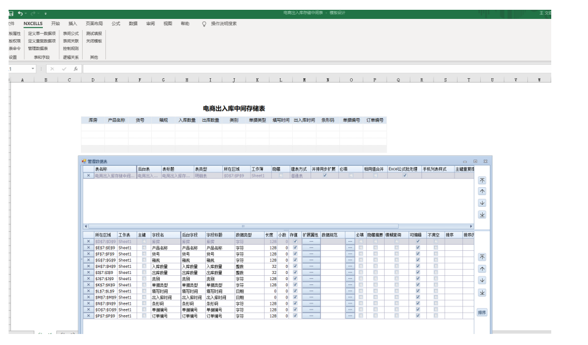Delete the 产品名称 field row with X
588x345 pixels.
[x=88, y=248]
